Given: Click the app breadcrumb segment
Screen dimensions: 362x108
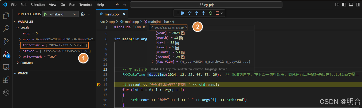Looking at the screenshot, I should [x=112, y=22].
